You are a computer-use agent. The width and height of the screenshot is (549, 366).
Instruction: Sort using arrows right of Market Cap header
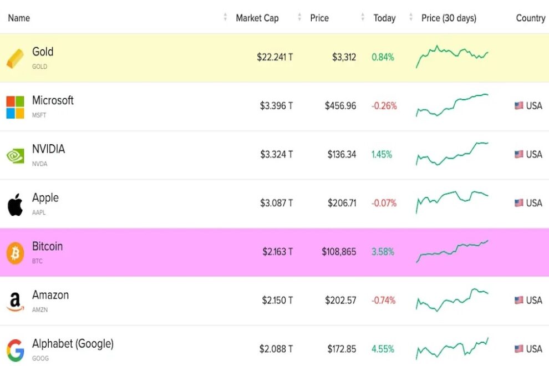click(299, 17)
